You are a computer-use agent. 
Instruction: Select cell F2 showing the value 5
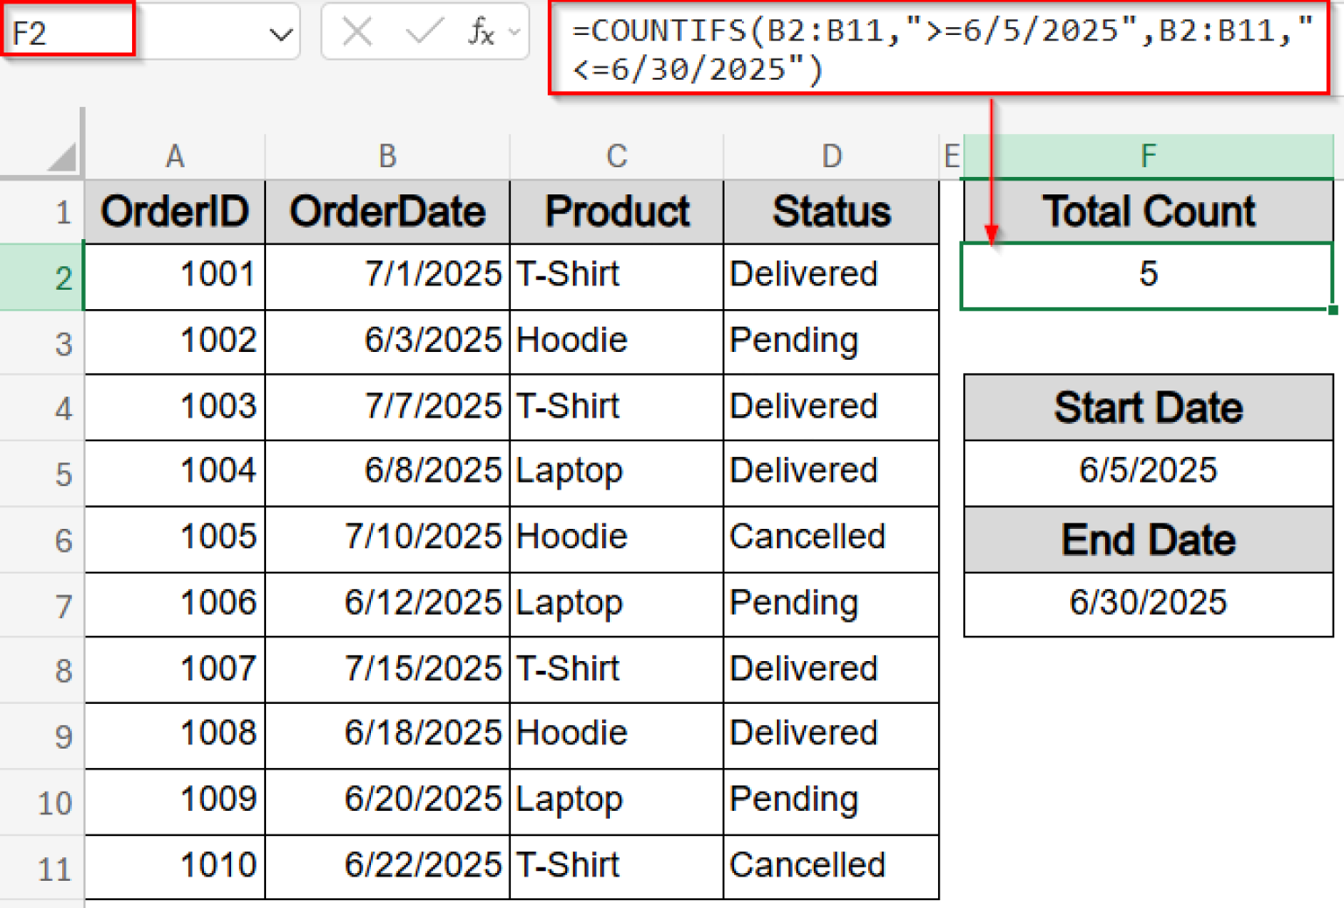[x=1147, y=275]
